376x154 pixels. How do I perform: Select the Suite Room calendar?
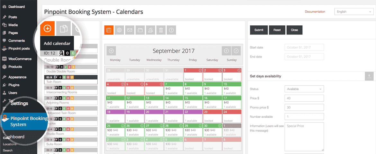point(71,142)
